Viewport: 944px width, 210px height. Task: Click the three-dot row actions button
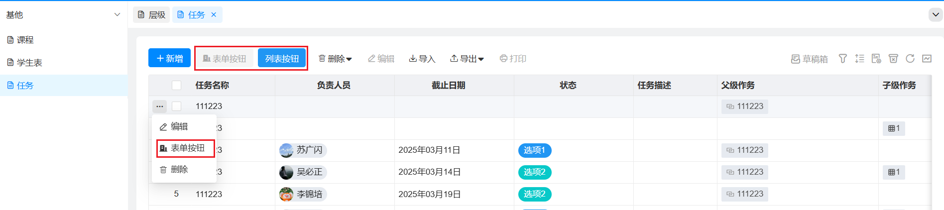159,106
